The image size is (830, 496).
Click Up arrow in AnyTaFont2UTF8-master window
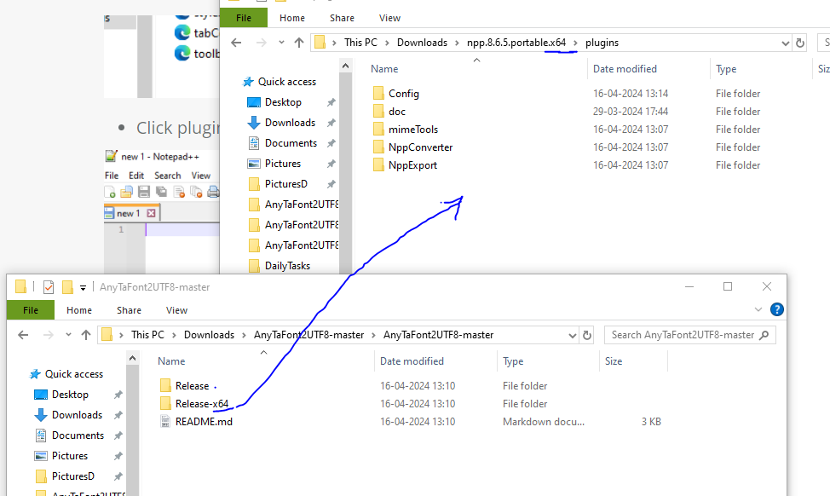coord(86,335)
